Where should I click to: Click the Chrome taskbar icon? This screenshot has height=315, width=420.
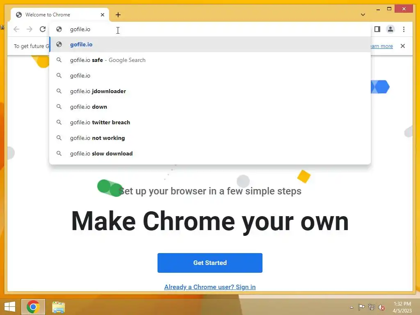click(33, 307)
